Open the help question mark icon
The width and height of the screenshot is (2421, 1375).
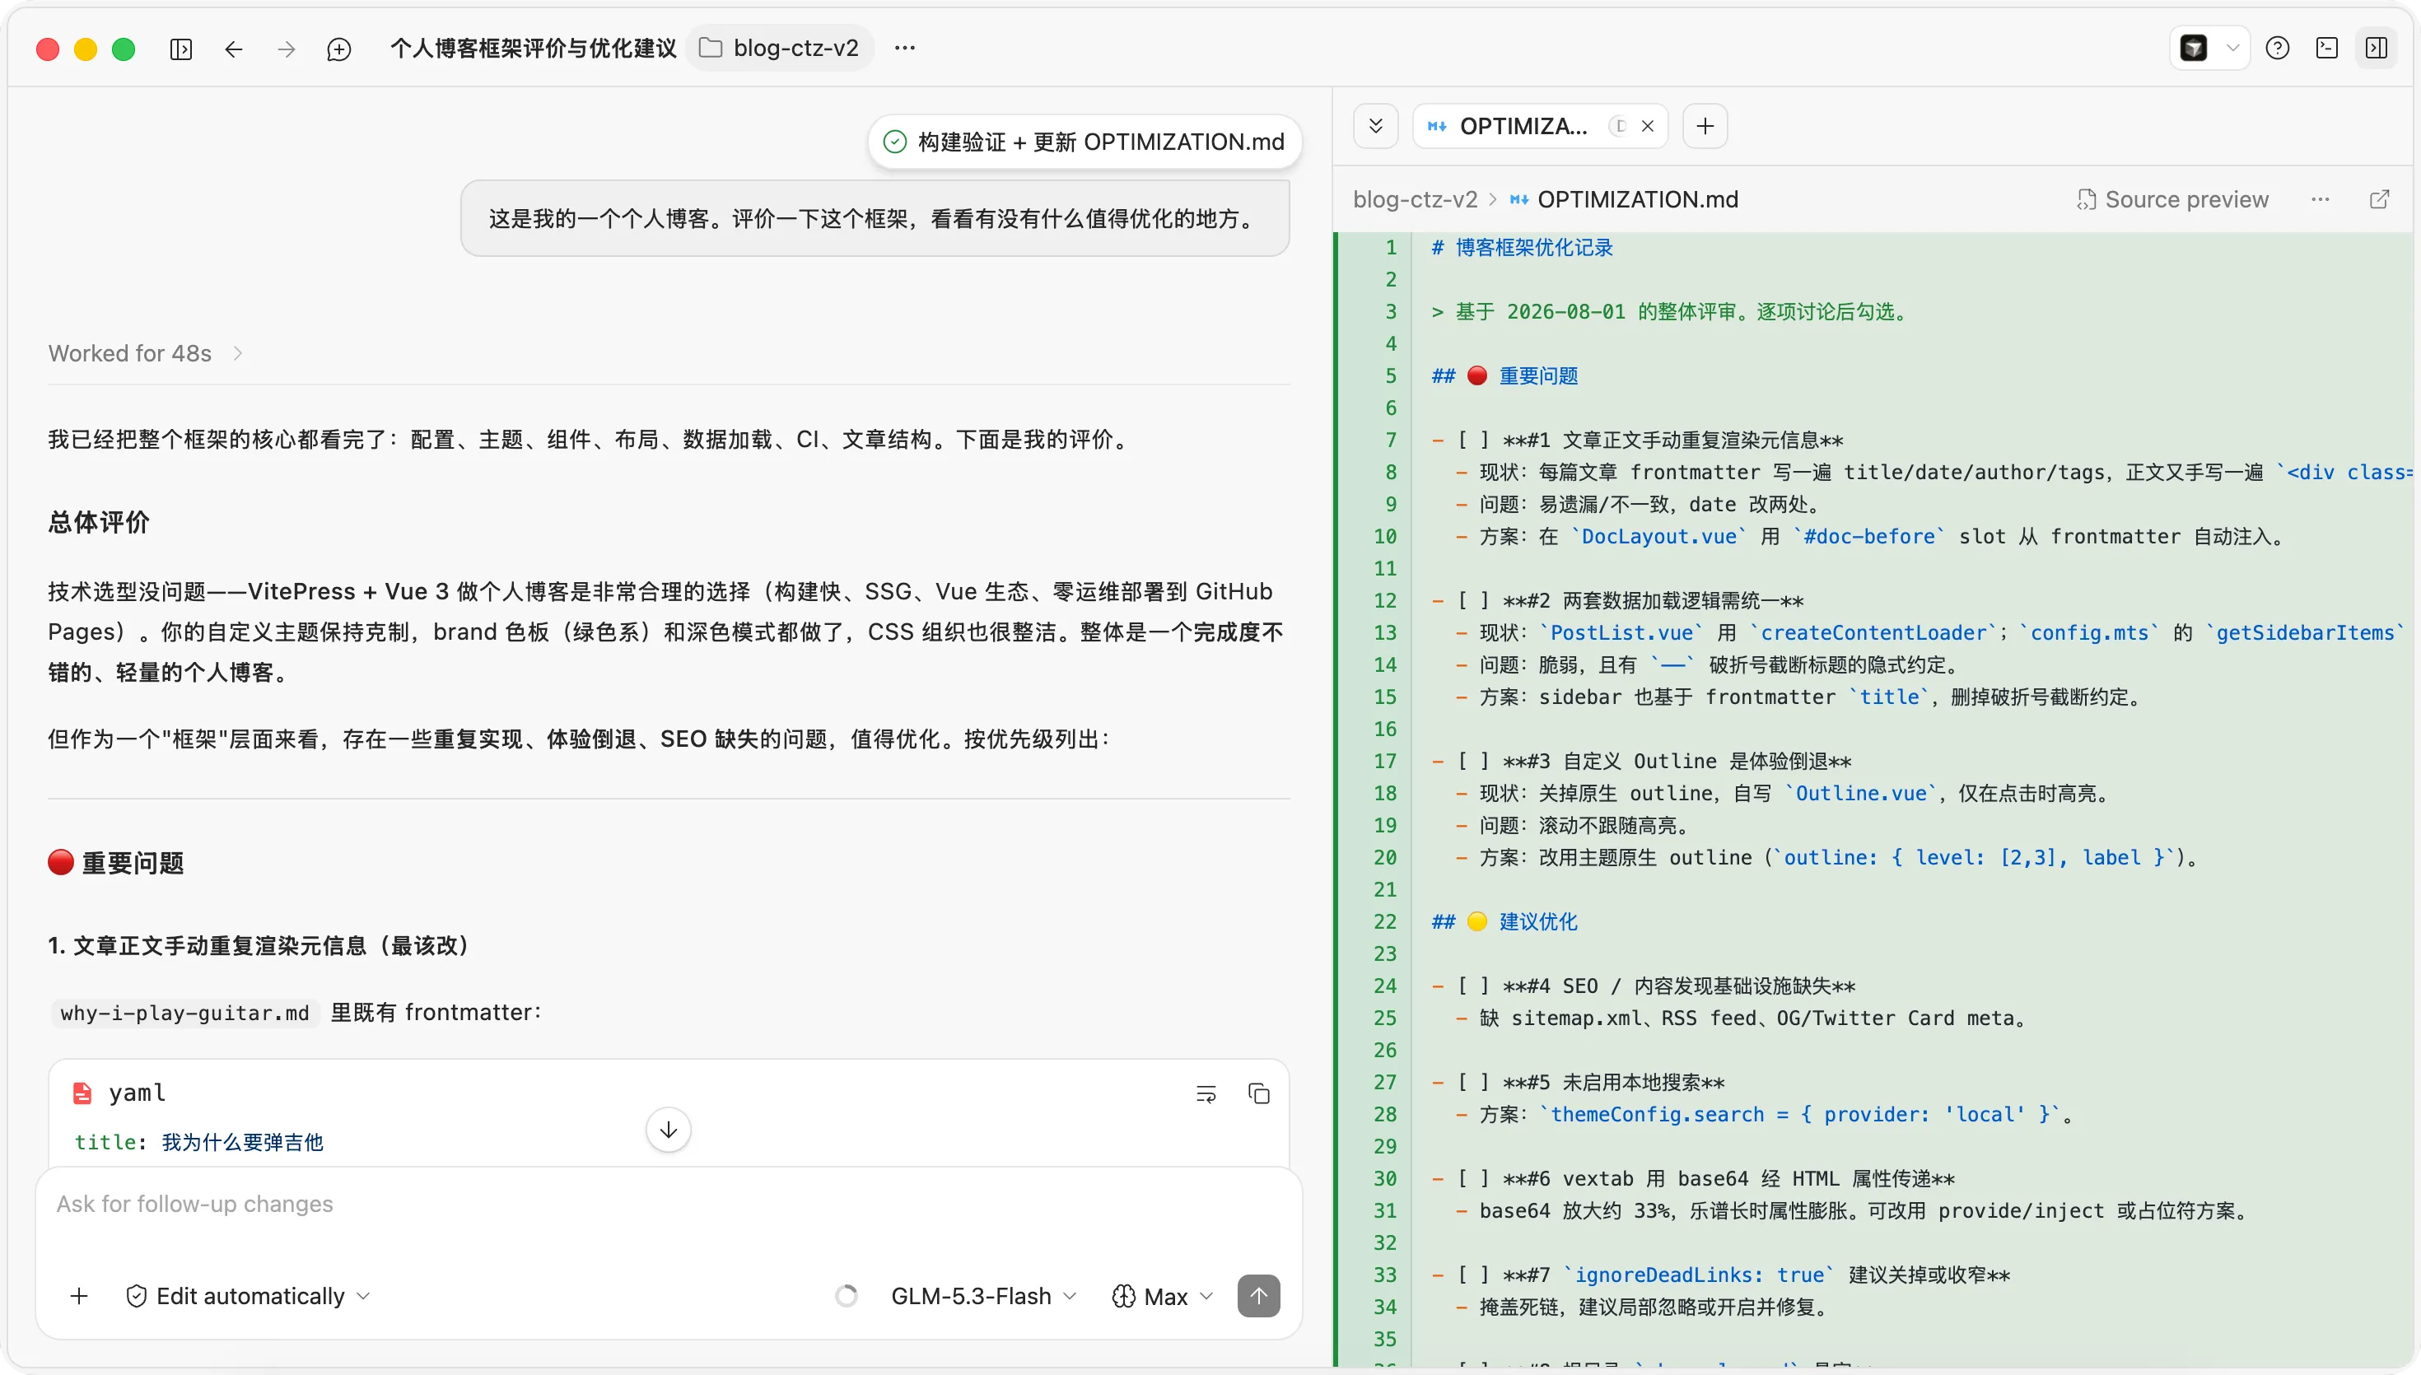(2278, 48)
